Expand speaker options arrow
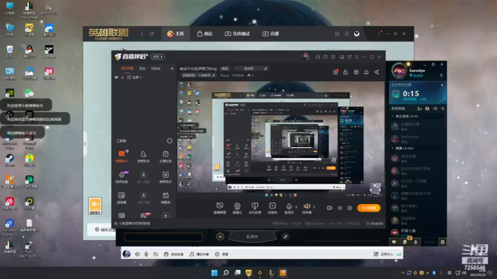497x279 pixels. point(314,207)
